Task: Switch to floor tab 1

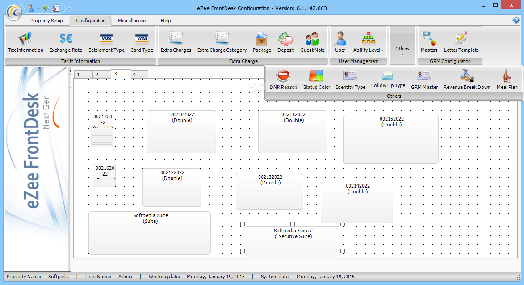Action: click(x=83, y=75)
